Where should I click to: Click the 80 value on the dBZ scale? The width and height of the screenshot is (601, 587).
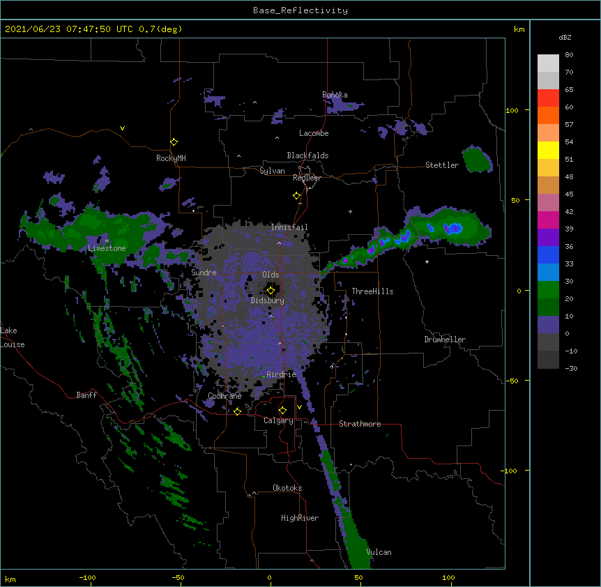pos(569,55)
